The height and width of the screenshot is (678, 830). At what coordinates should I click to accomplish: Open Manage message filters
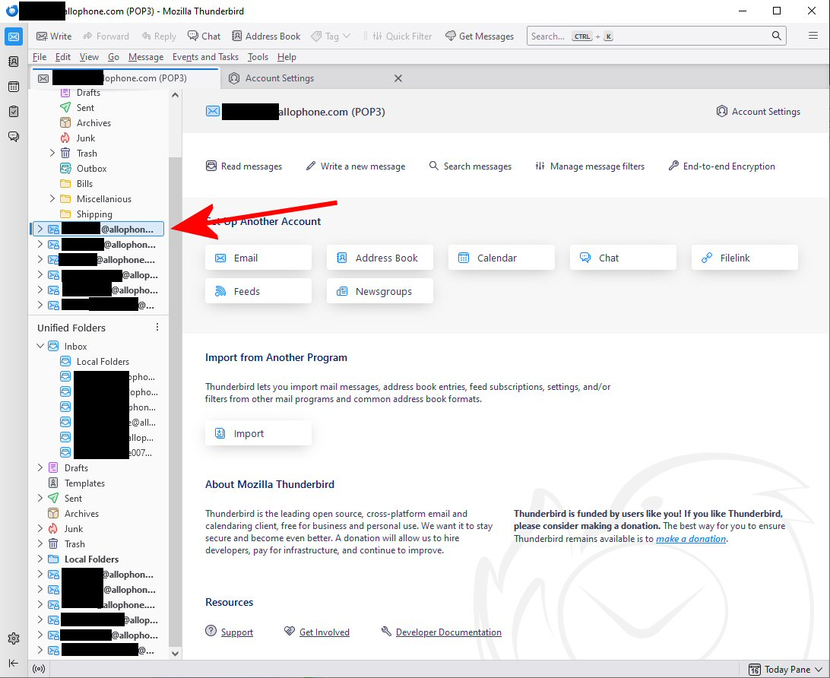point(590,166)
